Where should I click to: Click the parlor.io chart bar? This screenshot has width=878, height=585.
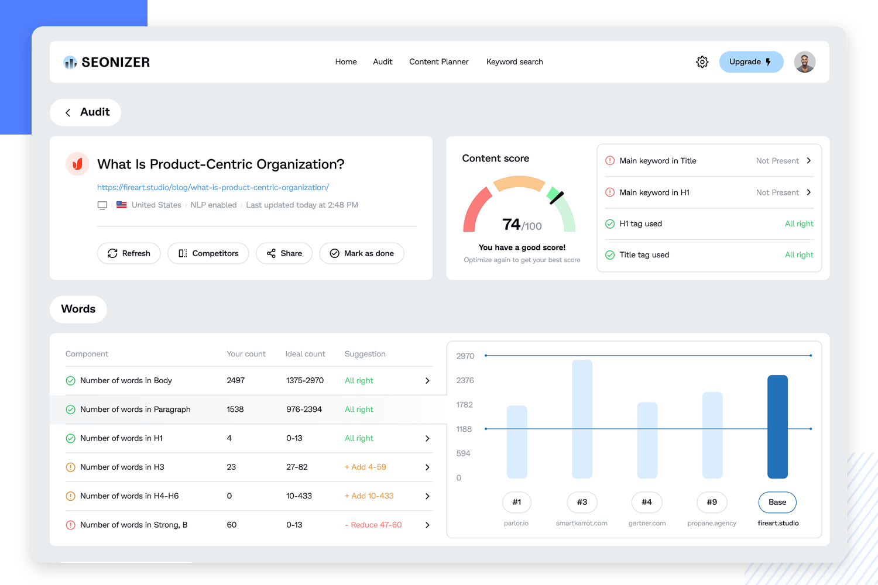(x=517, y=442)
